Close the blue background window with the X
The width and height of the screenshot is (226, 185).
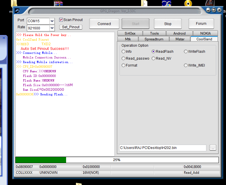[4, 38]
